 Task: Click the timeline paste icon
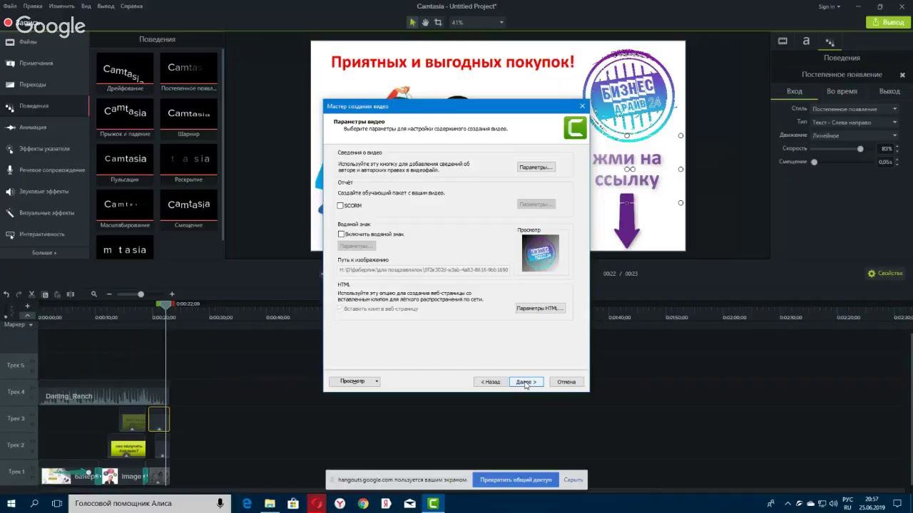click(x=57, y=294)
